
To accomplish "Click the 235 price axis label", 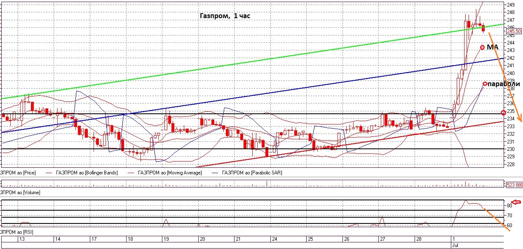I will coord(511,111).
